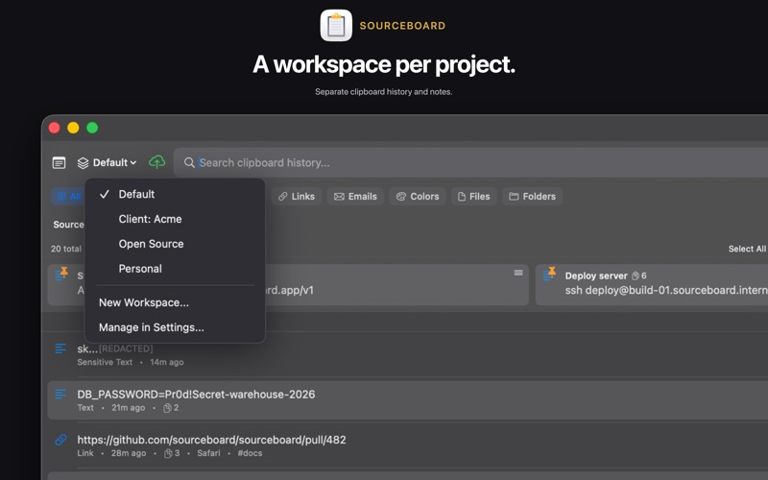This screenshot has height=480, width=768.
Task: Click the green cloud sync icon
Action: (156, 162)
